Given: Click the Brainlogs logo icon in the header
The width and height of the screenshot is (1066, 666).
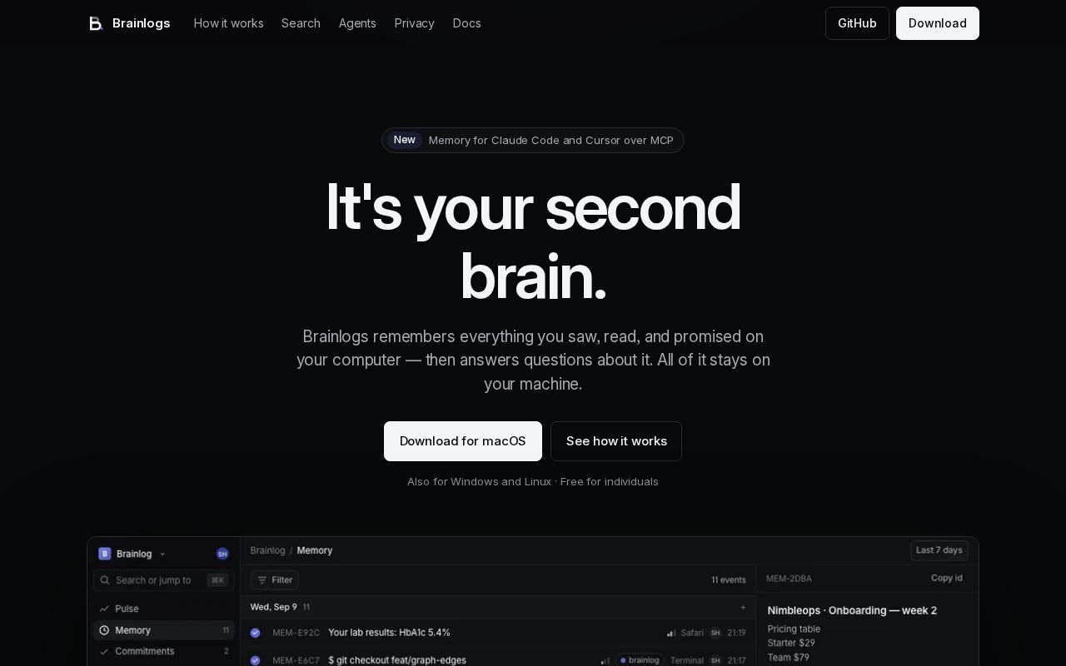Looking at the screenshot, I should (x=96, y=23).
